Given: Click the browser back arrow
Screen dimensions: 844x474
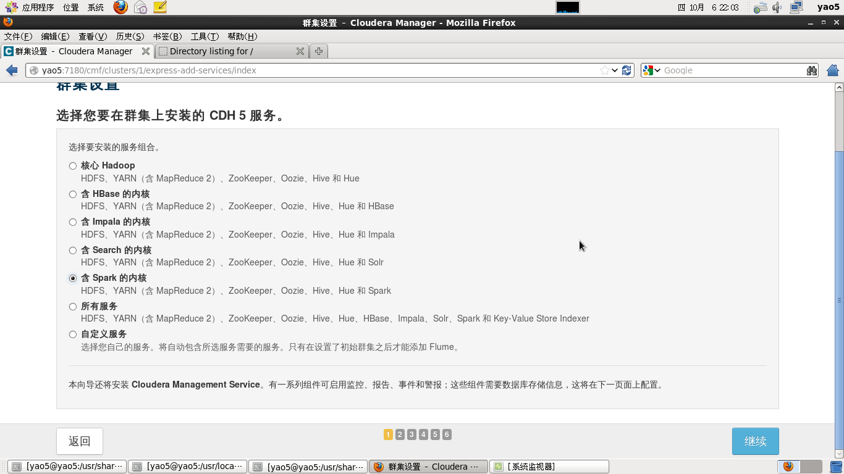Looking at the screenshot, I should [x=12, y=70].
